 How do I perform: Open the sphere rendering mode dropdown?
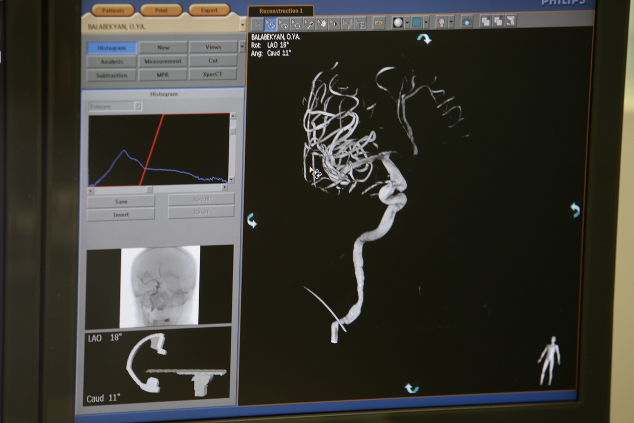[x=407, y=23]
